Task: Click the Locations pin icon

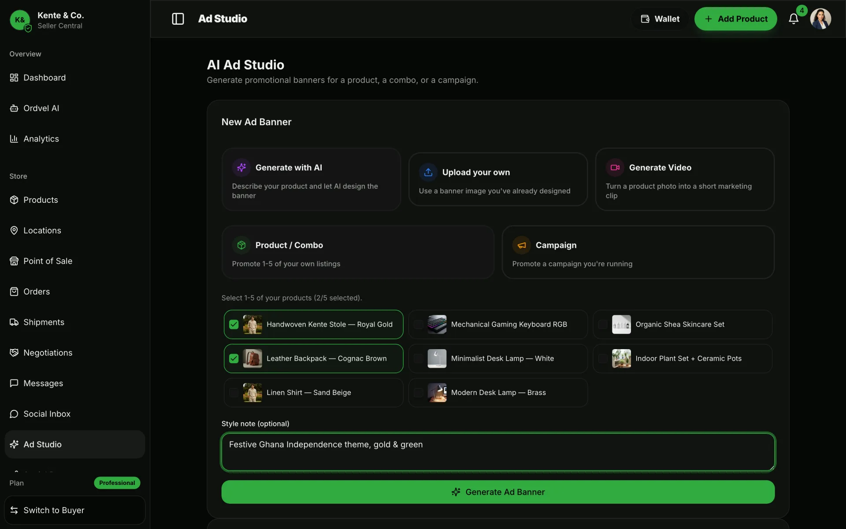Action: tap(14, 231)
